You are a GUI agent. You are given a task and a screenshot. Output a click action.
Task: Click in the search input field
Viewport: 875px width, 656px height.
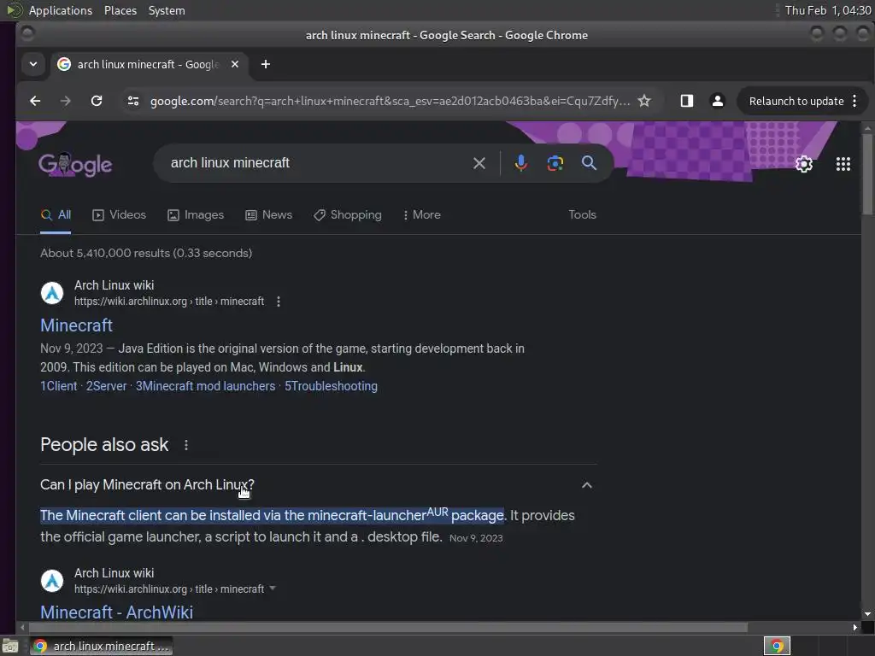[x=315, y=163]
